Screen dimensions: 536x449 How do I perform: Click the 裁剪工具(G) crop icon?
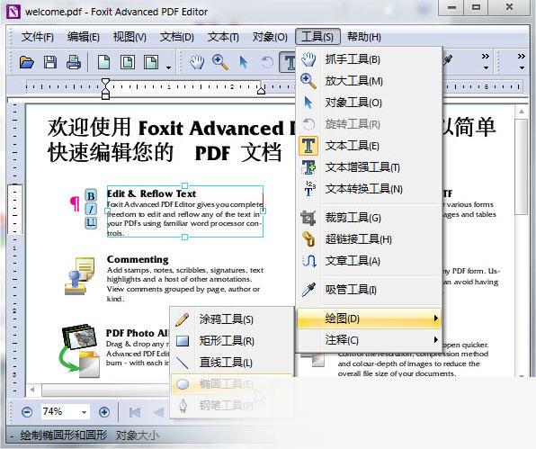click(x=308, y=218)
